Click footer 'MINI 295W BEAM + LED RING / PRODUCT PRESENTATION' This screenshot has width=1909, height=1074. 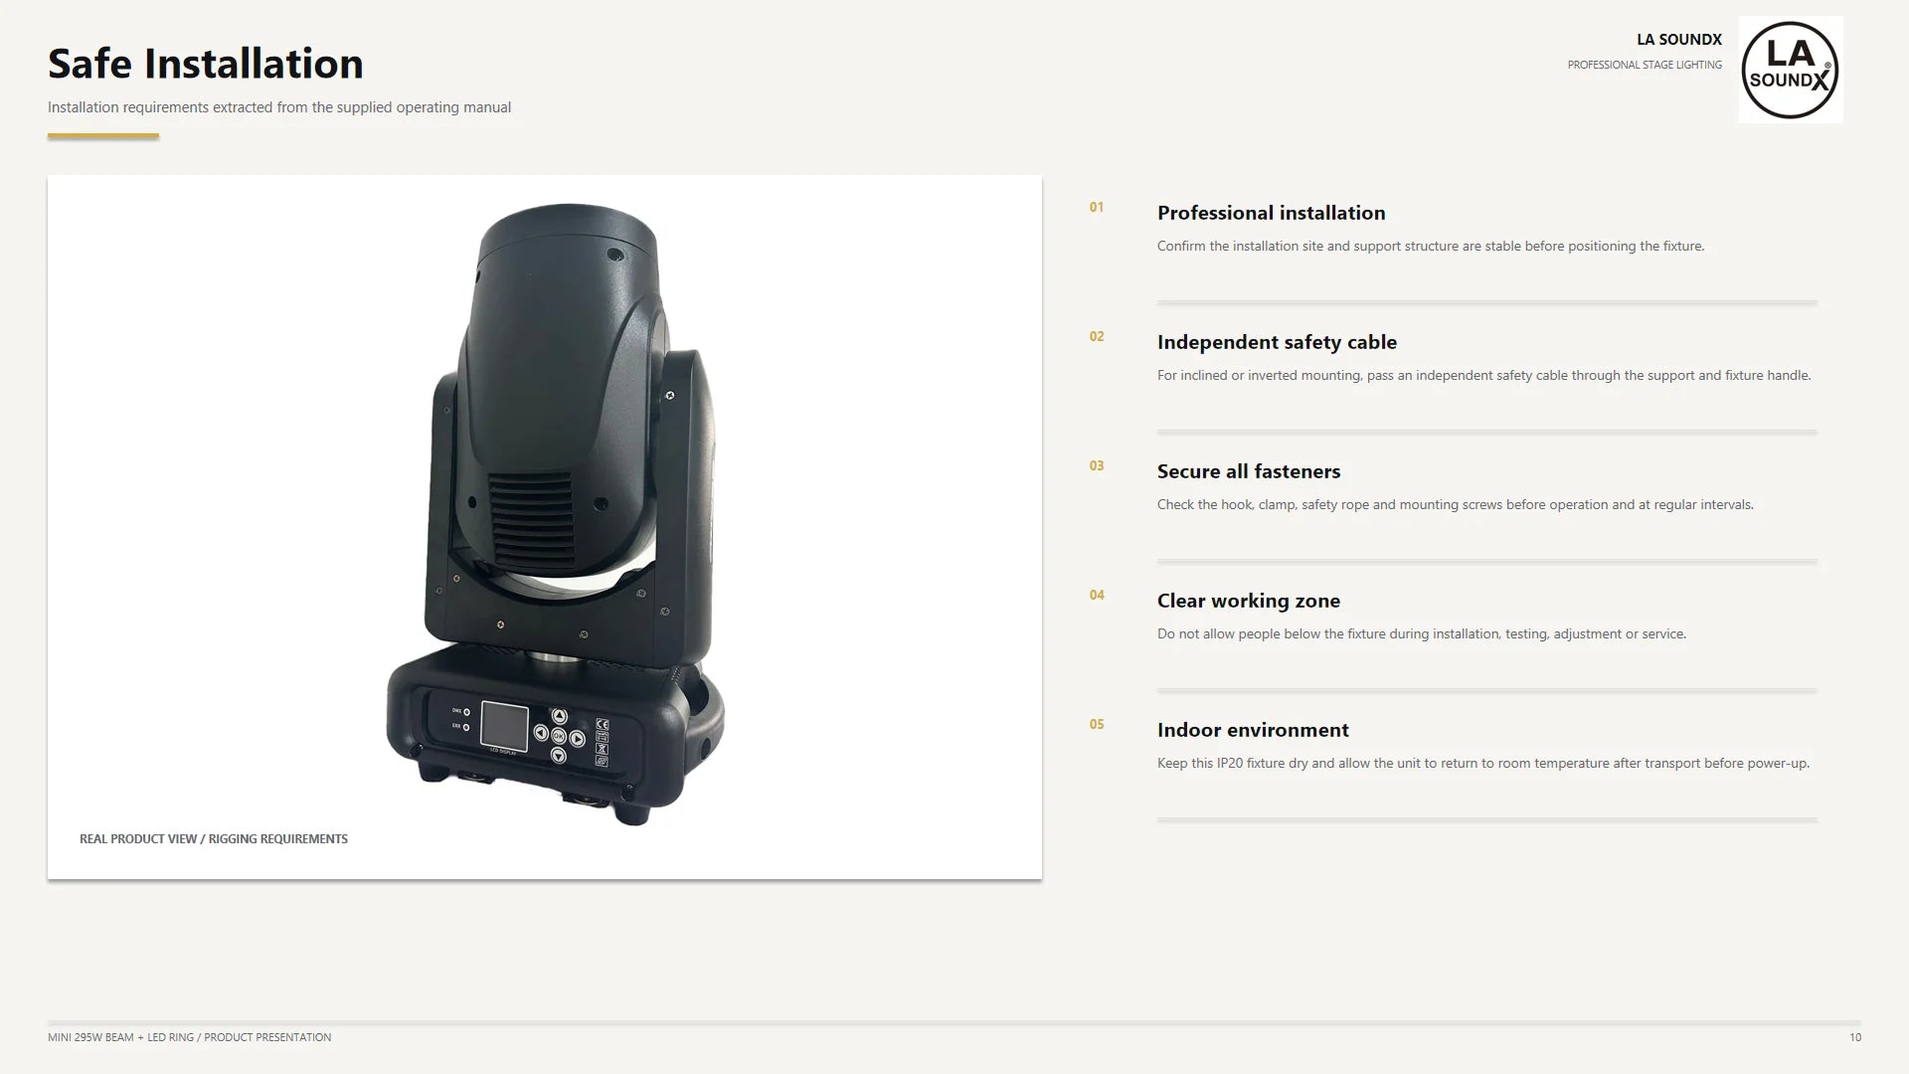tap(190, 1037)
